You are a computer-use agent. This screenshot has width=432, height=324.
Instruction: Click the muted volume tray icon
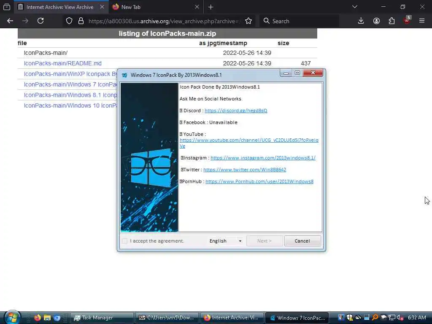click(x=400, y=318)
